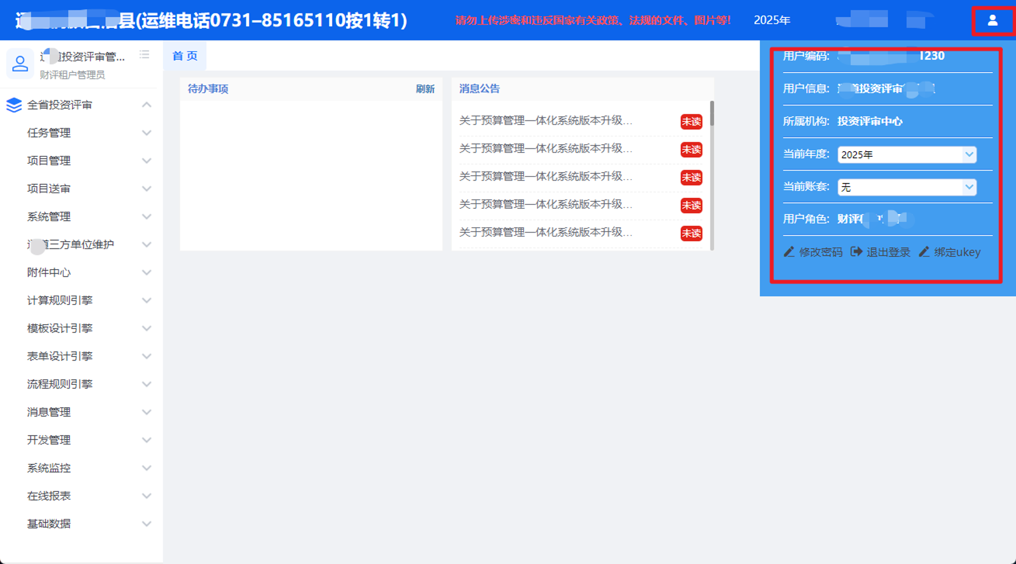The height and width of the screenshot is (564, 1016).
Task: Collapse the 全省投资评审 section chevron
Action: [147, 105]
